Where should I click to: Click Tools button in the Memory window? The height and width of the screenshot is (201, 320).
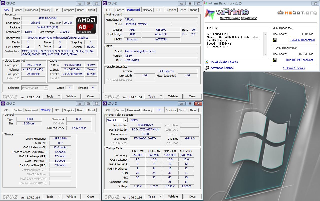50,197
